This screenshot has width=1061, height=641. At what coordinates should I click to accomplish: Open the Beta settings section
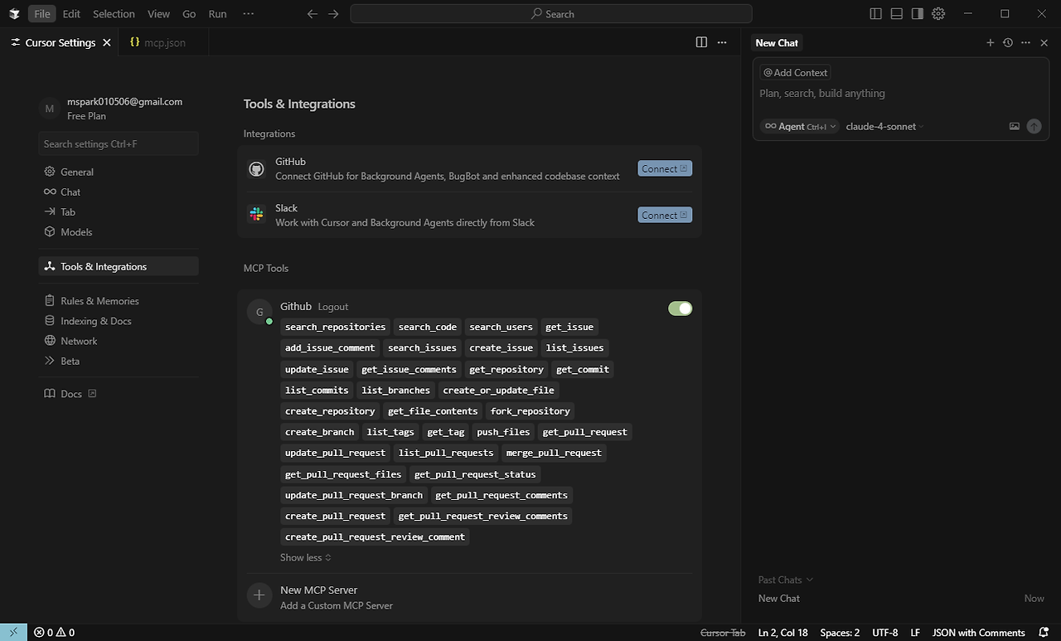(118, 361)
